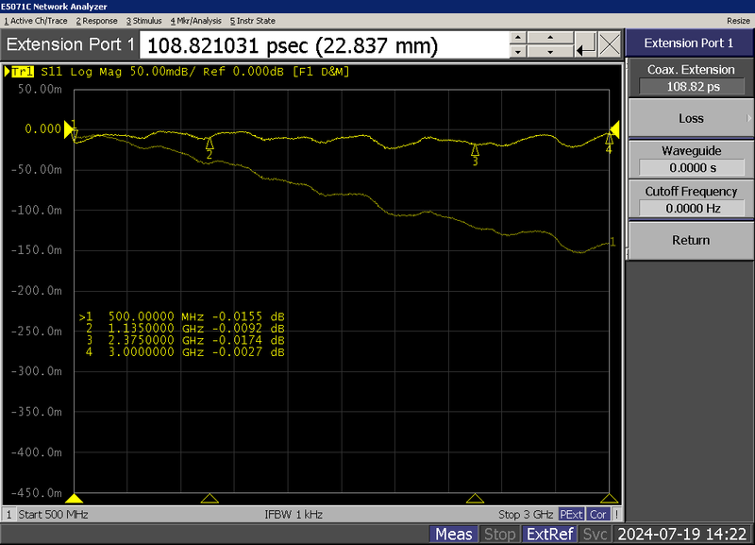Image resolution: width=755 pixels, height=545 pixels.
Task: Open the Loss softkey panel
Action: (x=689, y=118)
